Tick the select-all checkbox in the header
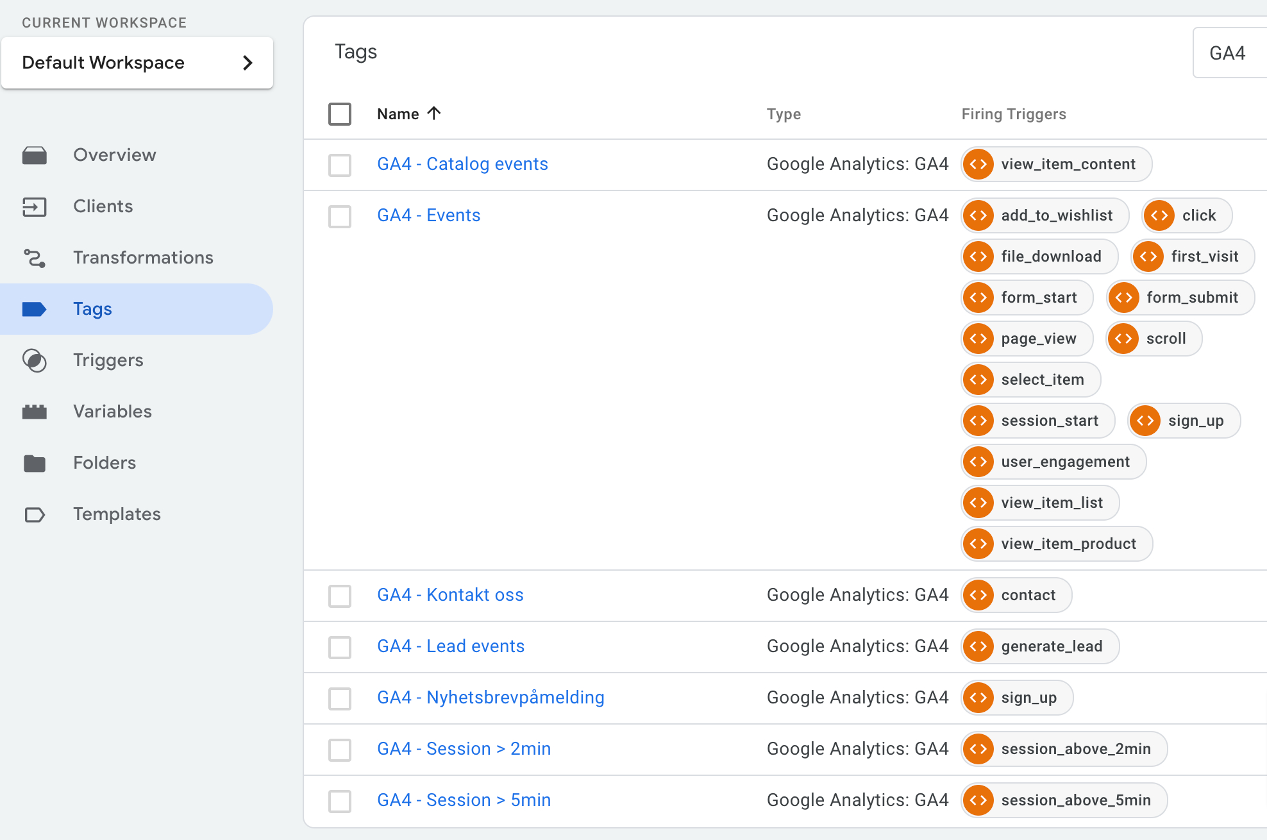1267x840 pixels. pos(340,114)
